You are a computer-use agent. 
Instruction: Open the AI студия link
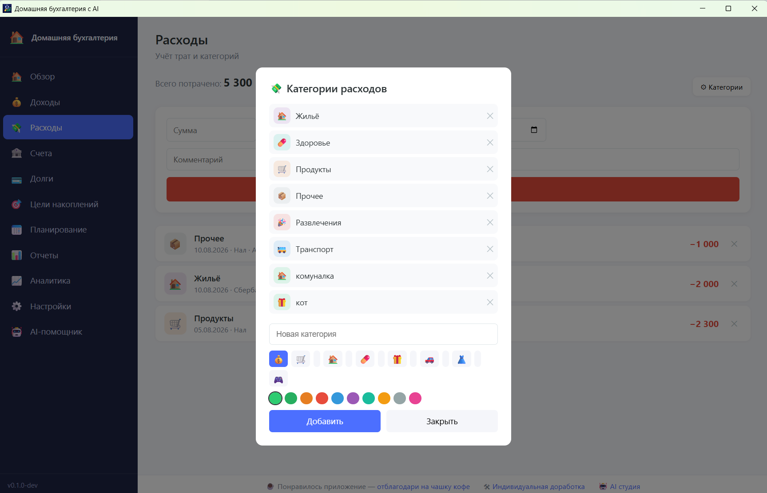point(625,486)
